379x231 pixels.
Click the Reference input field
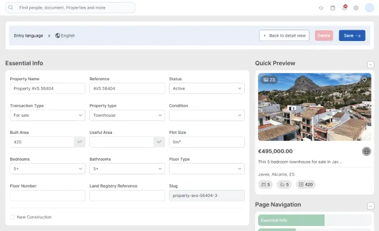click(x=127, y=88)
